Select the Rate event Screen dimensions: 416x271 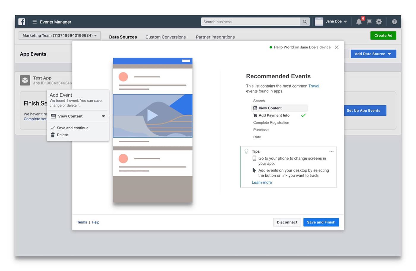(257, 137)
